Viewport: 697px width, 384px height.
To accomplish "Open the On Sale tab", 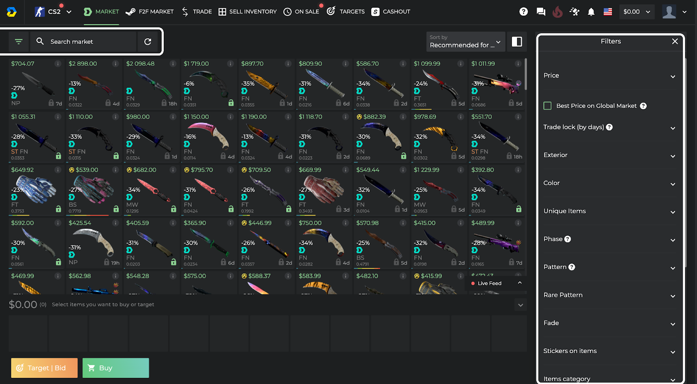I will [301, 12].
